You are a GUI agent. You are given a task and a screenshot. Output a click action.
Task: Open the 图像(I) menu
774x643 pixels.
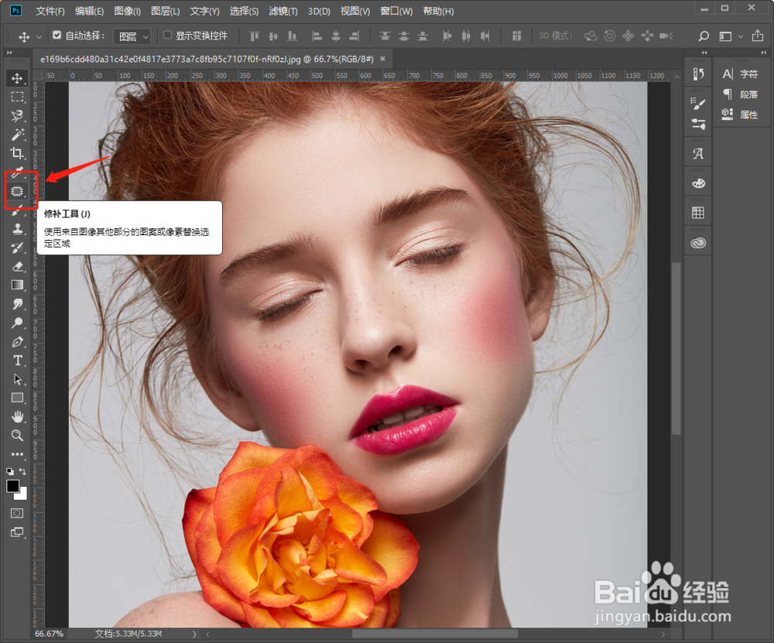click(127, 12)
